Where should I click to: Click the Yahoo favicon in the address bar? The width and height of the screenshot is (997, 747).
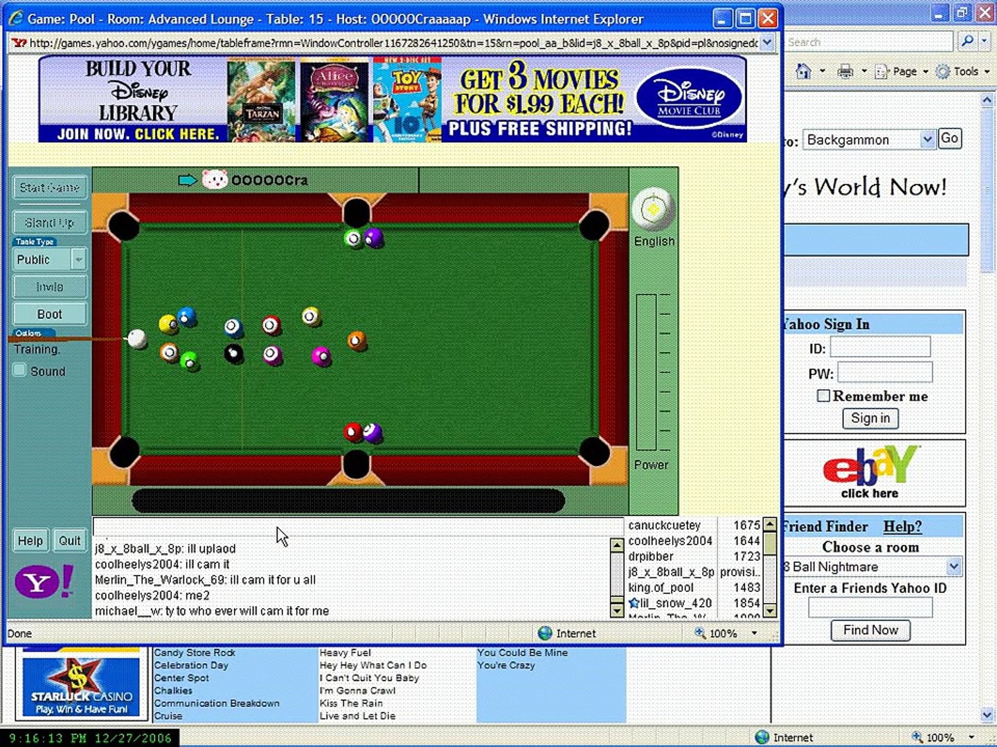(19, 43)
